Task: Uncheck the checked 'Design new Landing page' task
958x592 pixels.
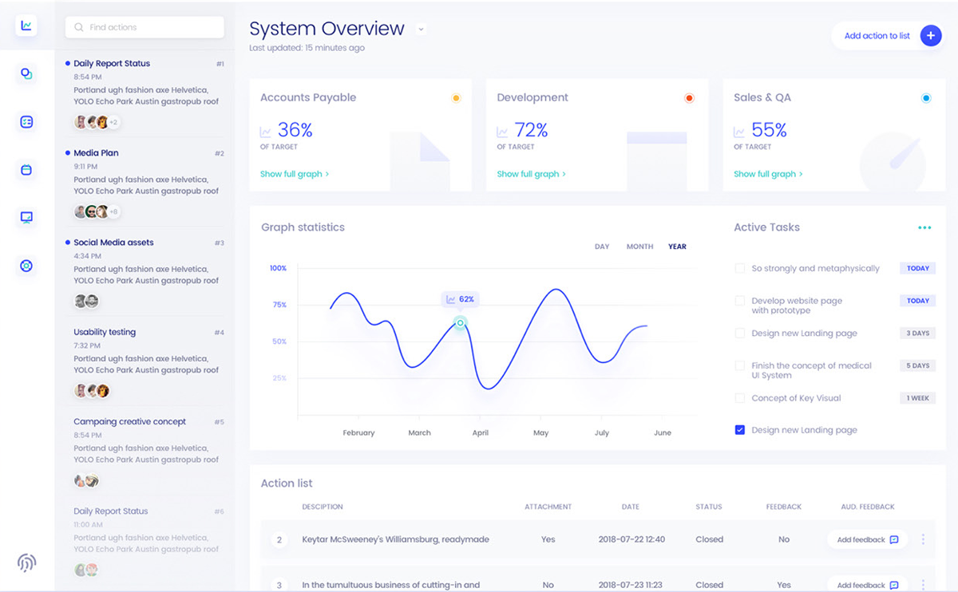Action: (x=739, y=430)
